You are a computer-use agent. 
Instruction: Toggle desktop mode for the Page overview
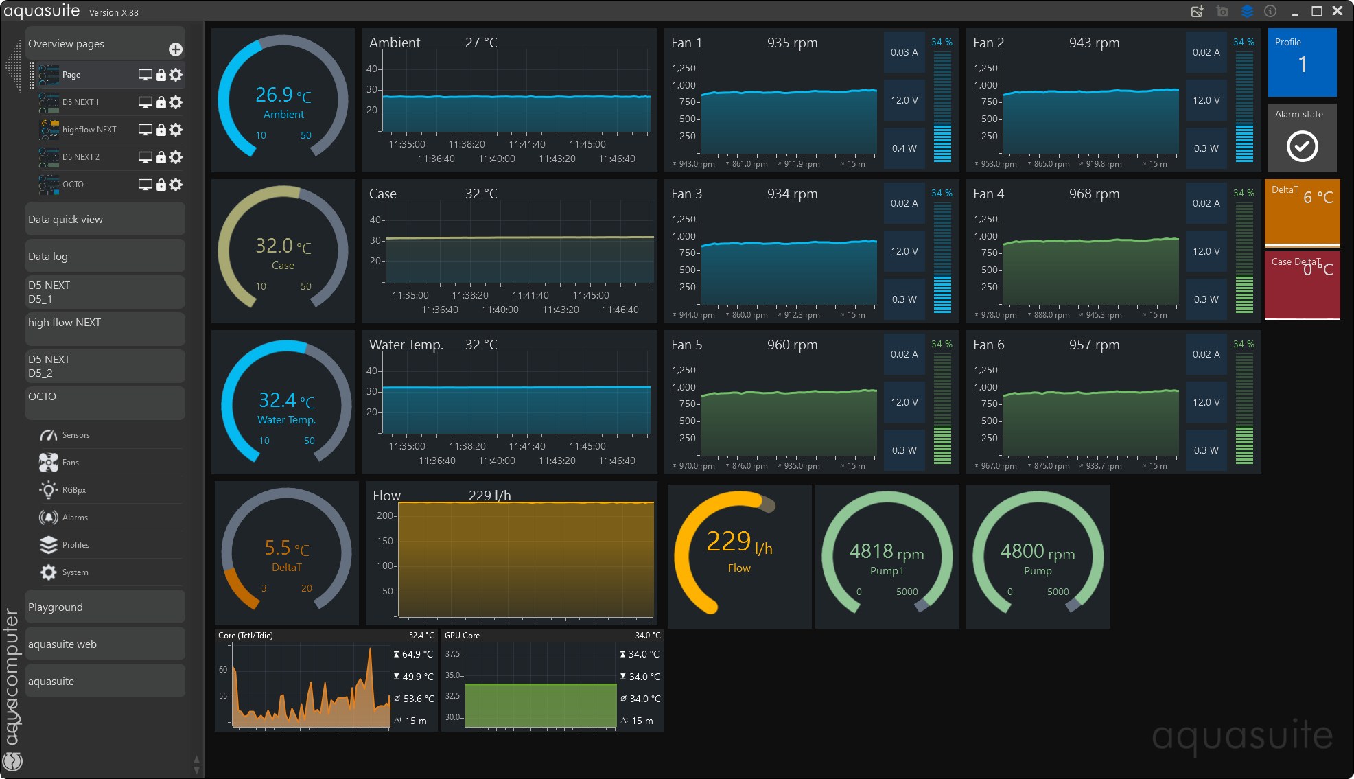tap(145, 75)
